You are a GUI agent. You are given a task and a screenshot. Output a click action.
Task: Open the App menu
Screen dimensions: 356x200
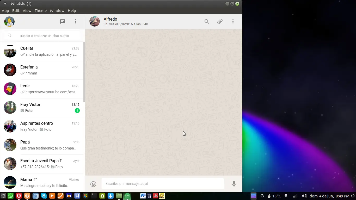click(5, 11)
